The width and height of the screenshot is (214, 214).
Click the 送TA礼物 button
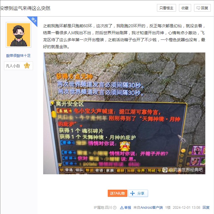(117, 193)
